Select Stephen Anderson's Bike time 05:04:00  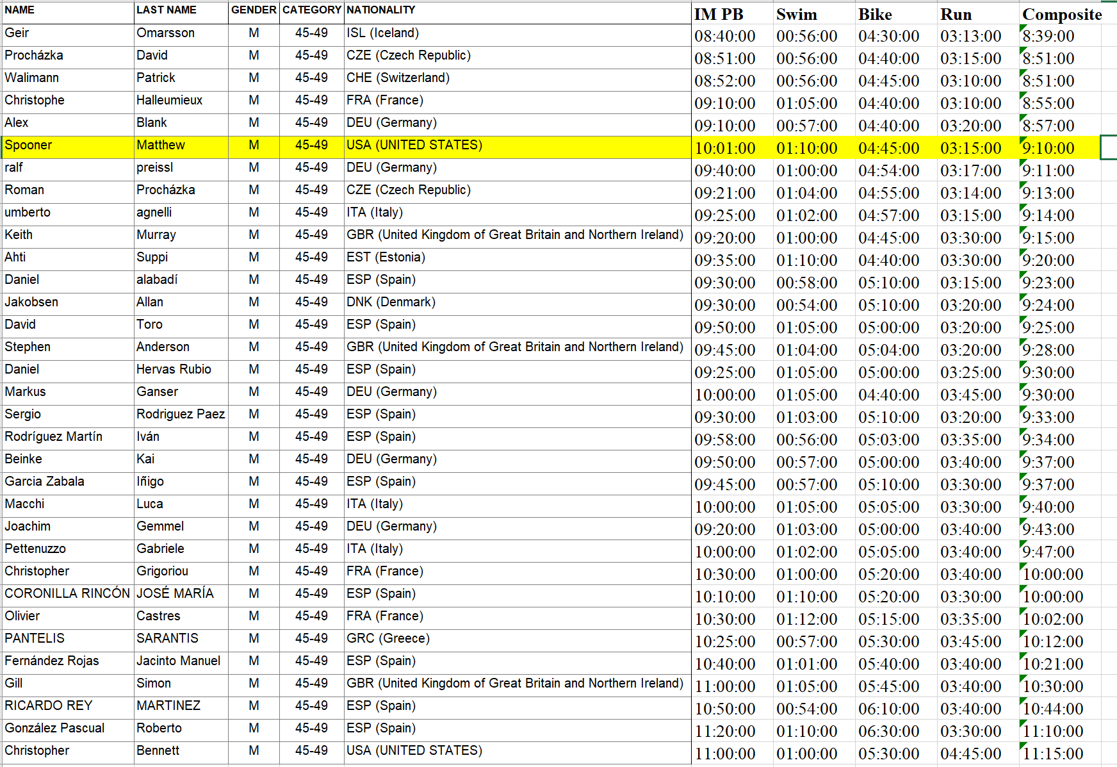pyautogui.click(x=897, y=350)
